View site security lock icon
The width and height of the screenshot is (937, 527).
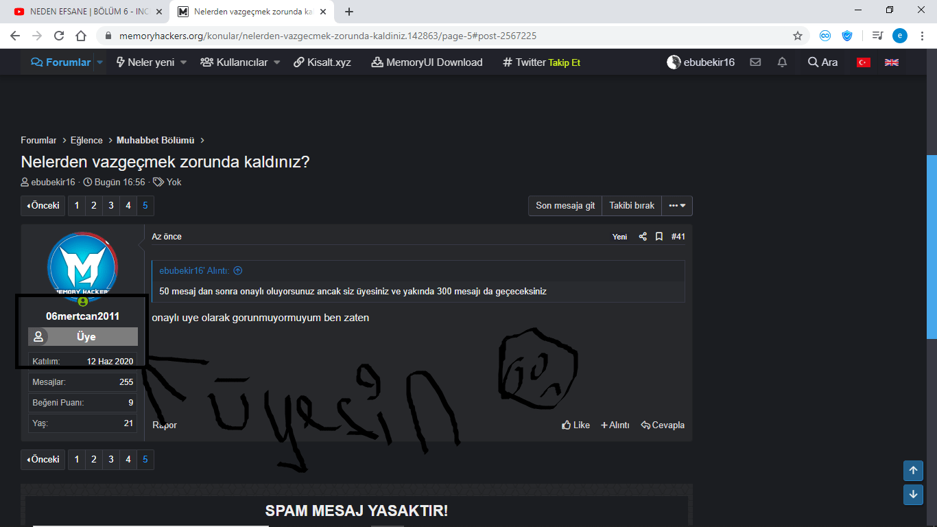(x=108, y=36)
